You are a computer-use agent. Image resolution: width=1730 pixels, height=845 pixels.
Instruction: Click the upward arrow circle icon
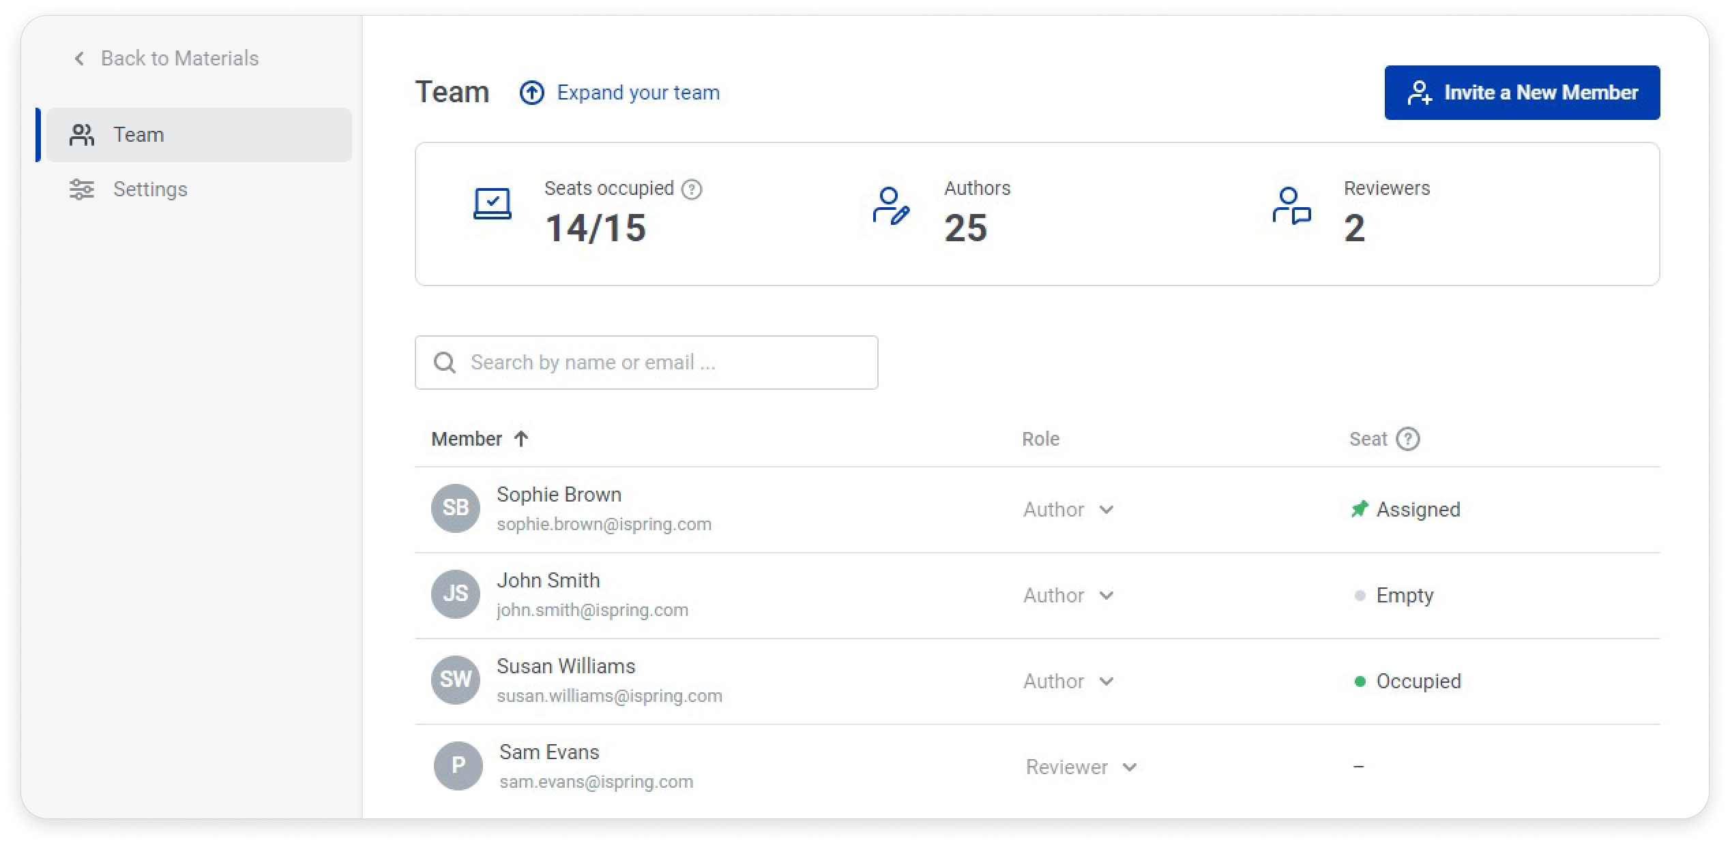pyautogui.click(x=532, y=93)
